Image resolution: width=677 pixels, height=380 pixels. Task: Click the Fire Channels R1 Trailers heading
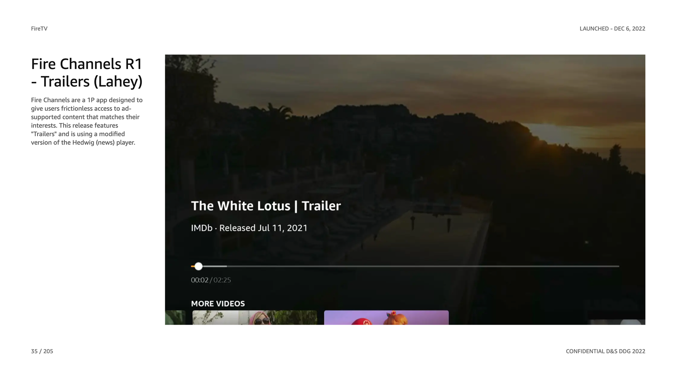click(x=87, y=73)
